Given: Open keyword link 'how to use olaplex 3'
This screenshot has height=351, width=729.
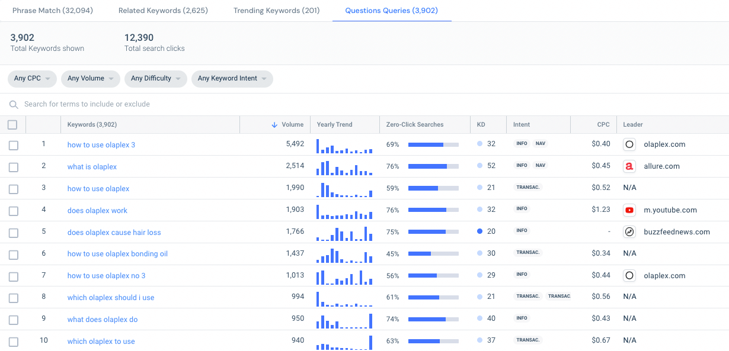Looking at the screenshot, I should pos(101,145).
